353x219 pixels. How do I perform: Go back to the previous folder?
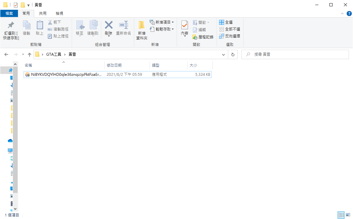6,54
